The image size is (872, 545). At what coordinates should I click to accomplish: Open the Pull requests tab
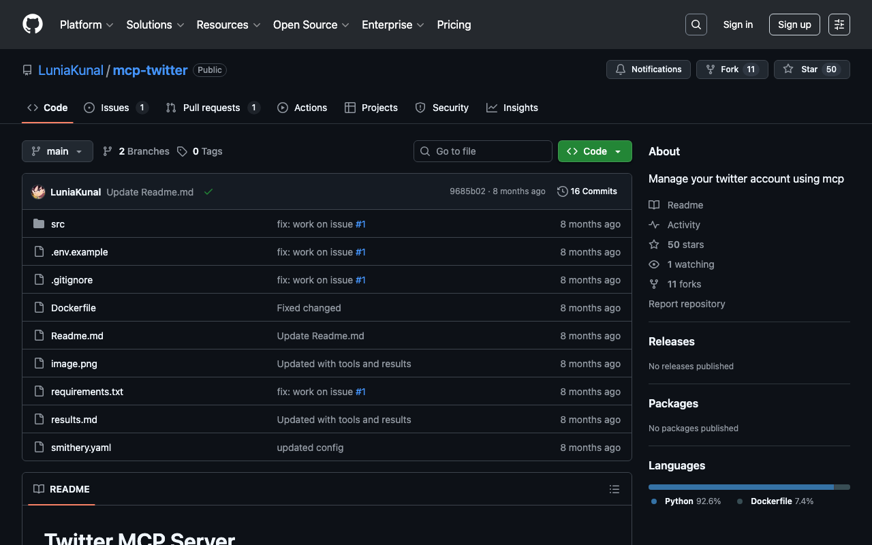point(212,108)
